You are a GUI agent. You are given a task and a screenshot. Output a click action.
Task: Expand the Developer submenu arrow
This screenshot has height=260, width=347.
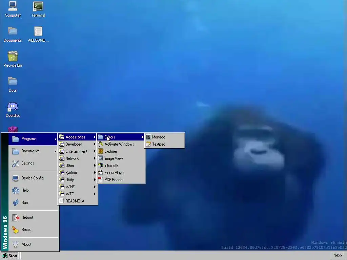(x=95, y=144)
